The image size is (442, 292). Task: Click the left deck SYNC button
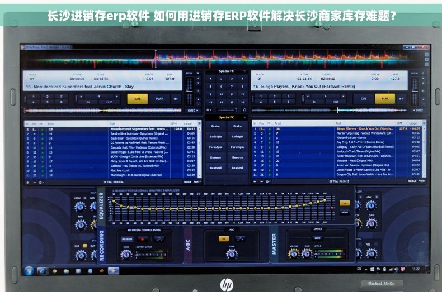coord(192,111)
